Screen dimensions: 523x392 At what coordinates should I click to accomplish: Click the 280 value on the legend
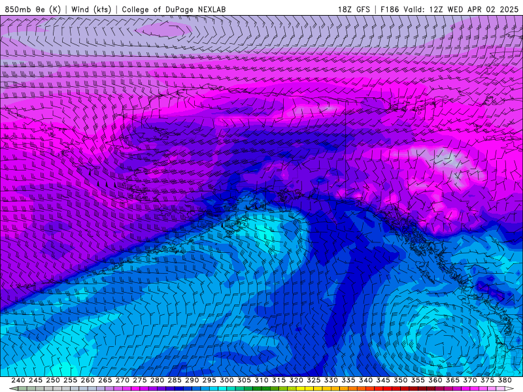coord(157,380)
